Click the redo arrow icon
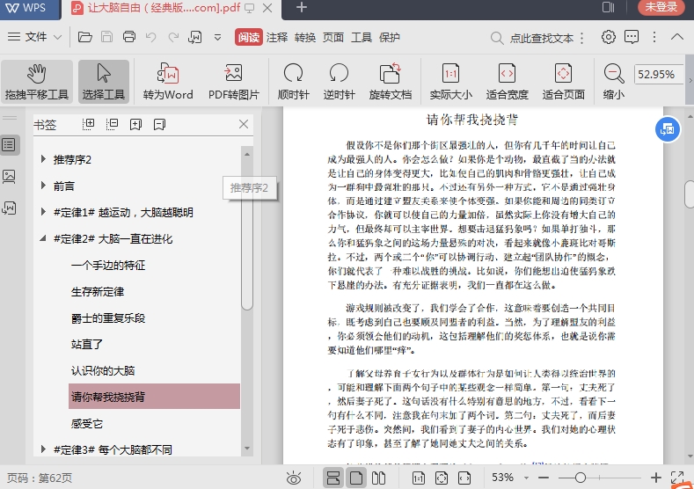Viewport: 694px width, 489px height. 173,37
